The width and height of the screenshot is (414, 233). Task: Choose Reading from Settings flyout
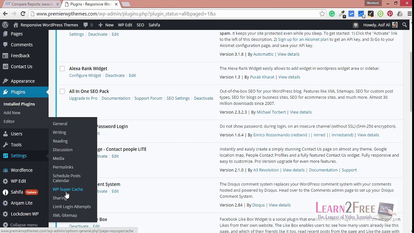[x=60, y=141]
